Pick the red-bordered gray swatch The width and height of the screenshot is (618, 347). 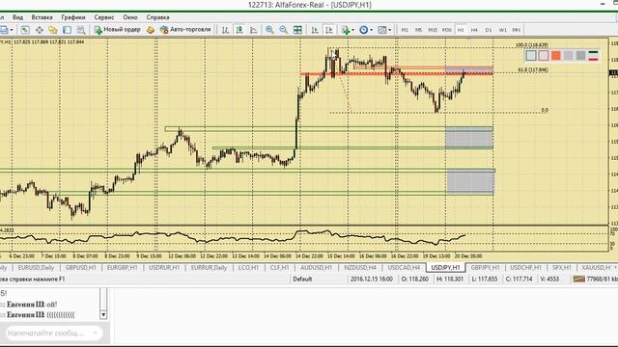pyautogui.click(x=544, y=56)
